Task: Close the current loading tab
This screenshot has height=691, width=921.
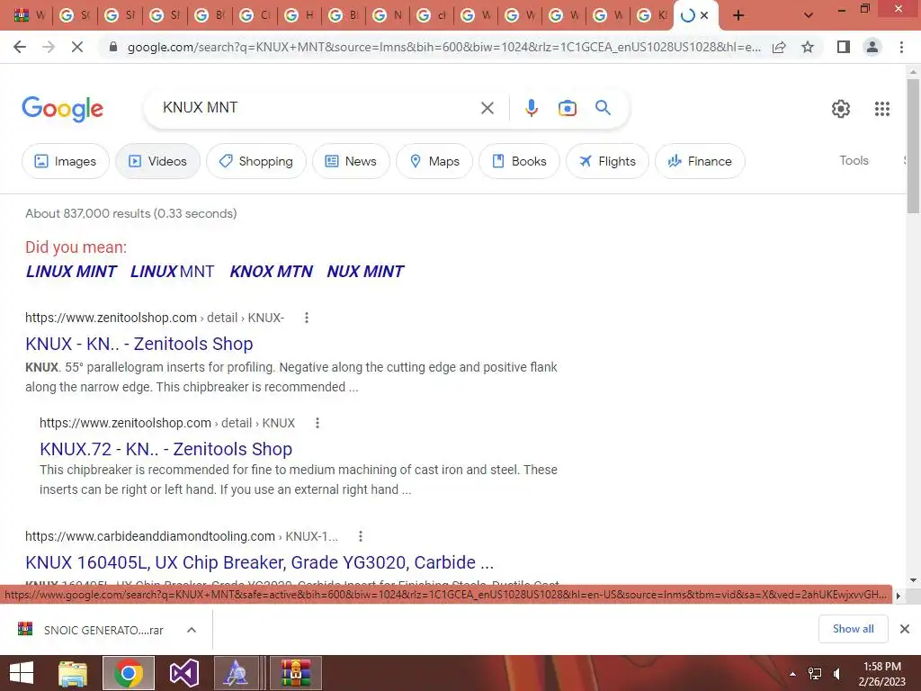Action: [704, 15]
